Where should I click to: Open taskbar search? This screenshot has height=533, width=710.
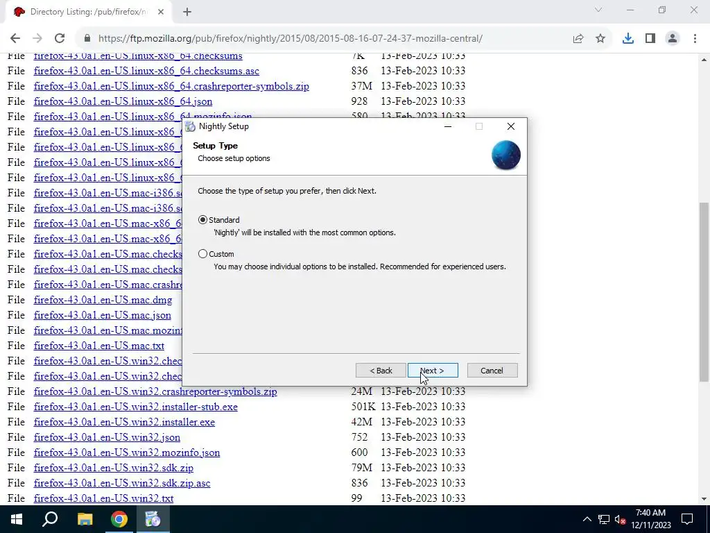[x=50, y=519]
